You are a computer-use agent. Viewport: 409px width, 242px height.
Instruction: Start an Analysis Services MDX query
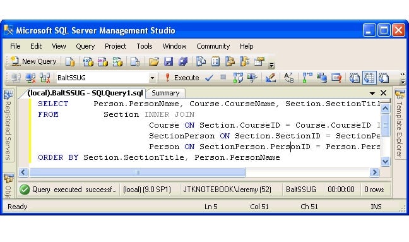point(88,62)
